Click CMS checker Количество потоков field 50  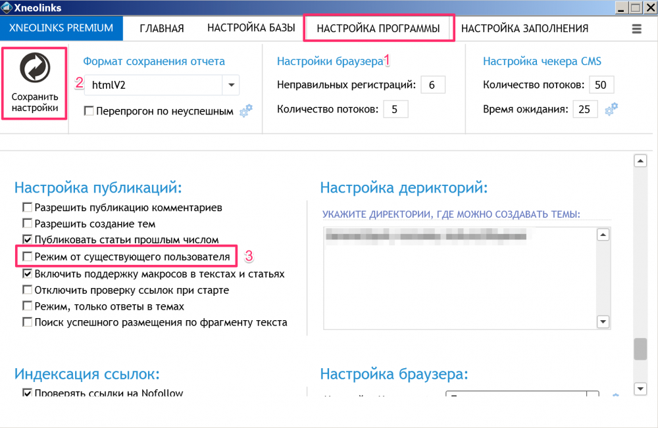[601, 85]
